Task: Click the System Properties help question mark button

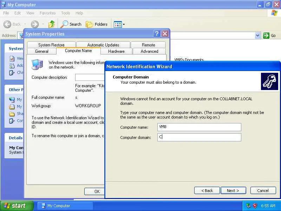Action: coord(157,33)
